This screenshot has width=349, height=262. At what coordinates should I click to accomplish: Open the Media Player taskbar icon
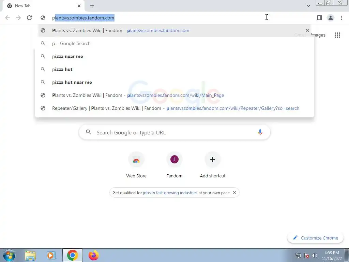tap(51, 255)
